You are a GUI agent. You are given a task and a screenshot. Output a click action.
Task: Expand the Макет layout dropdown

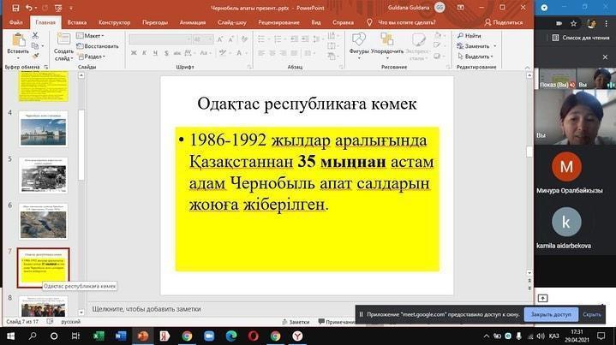pyautogui.click(x=93, y=36)
